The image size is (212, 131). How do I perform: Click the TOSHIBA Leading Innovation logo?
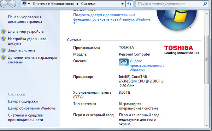coord(182,50)
